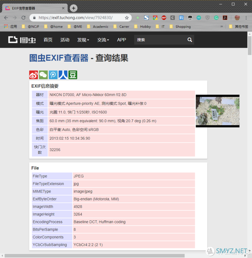252x258 pixels.
Task: Open the @NCJF bookmark folder
Action: (x=31, y=27)
